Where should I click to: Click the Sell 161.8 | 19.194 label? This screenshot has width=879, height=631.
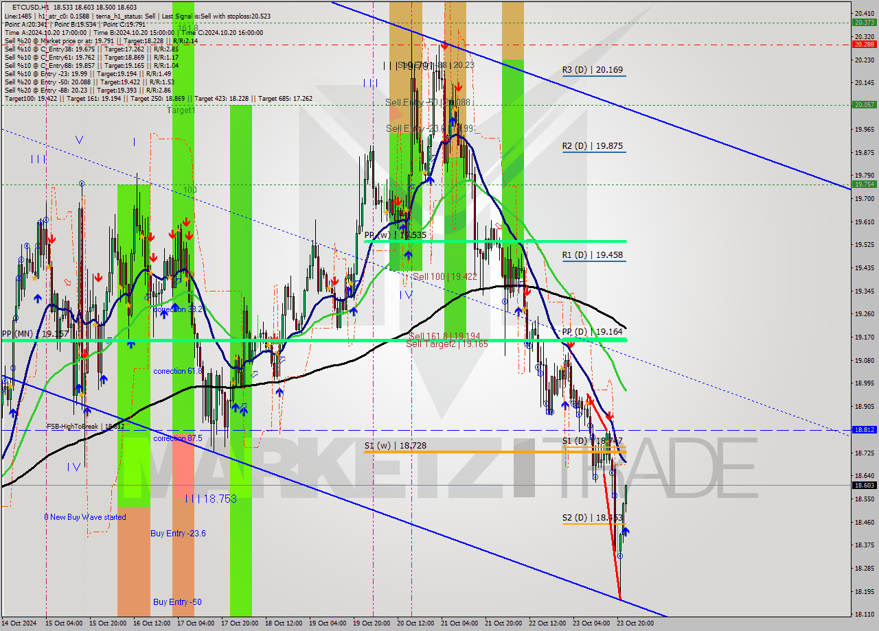(444, 336)
